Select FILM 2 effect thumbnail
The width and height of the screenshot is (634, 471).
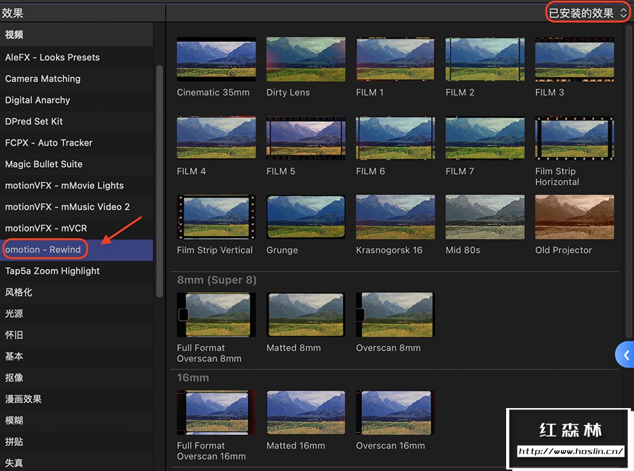pos(484,60)
